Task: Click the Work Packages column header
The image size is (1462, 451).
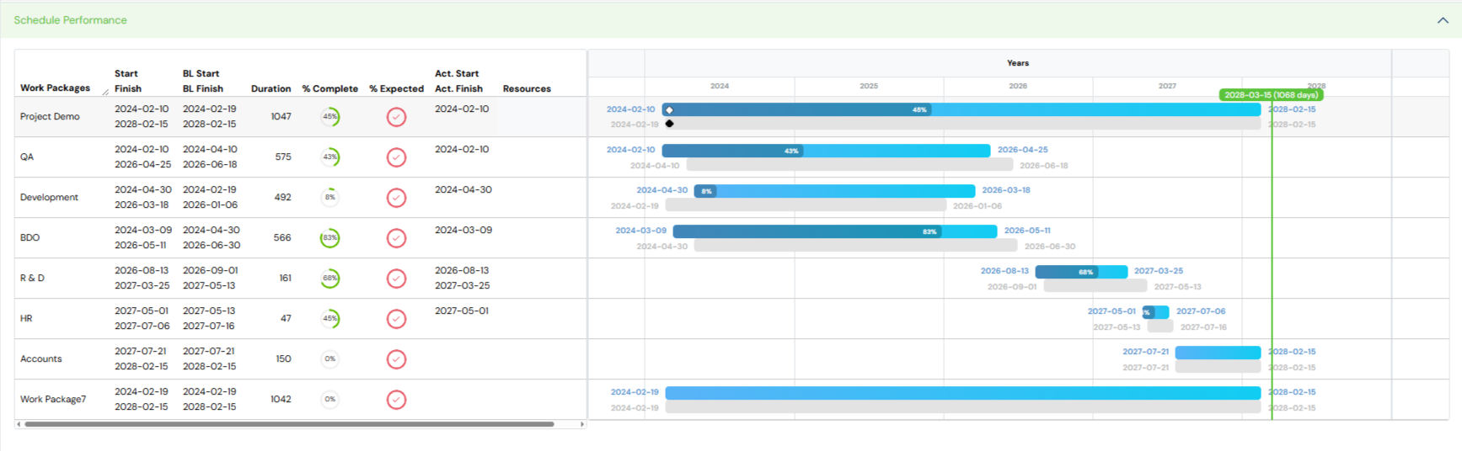Action: pos(55,88)
